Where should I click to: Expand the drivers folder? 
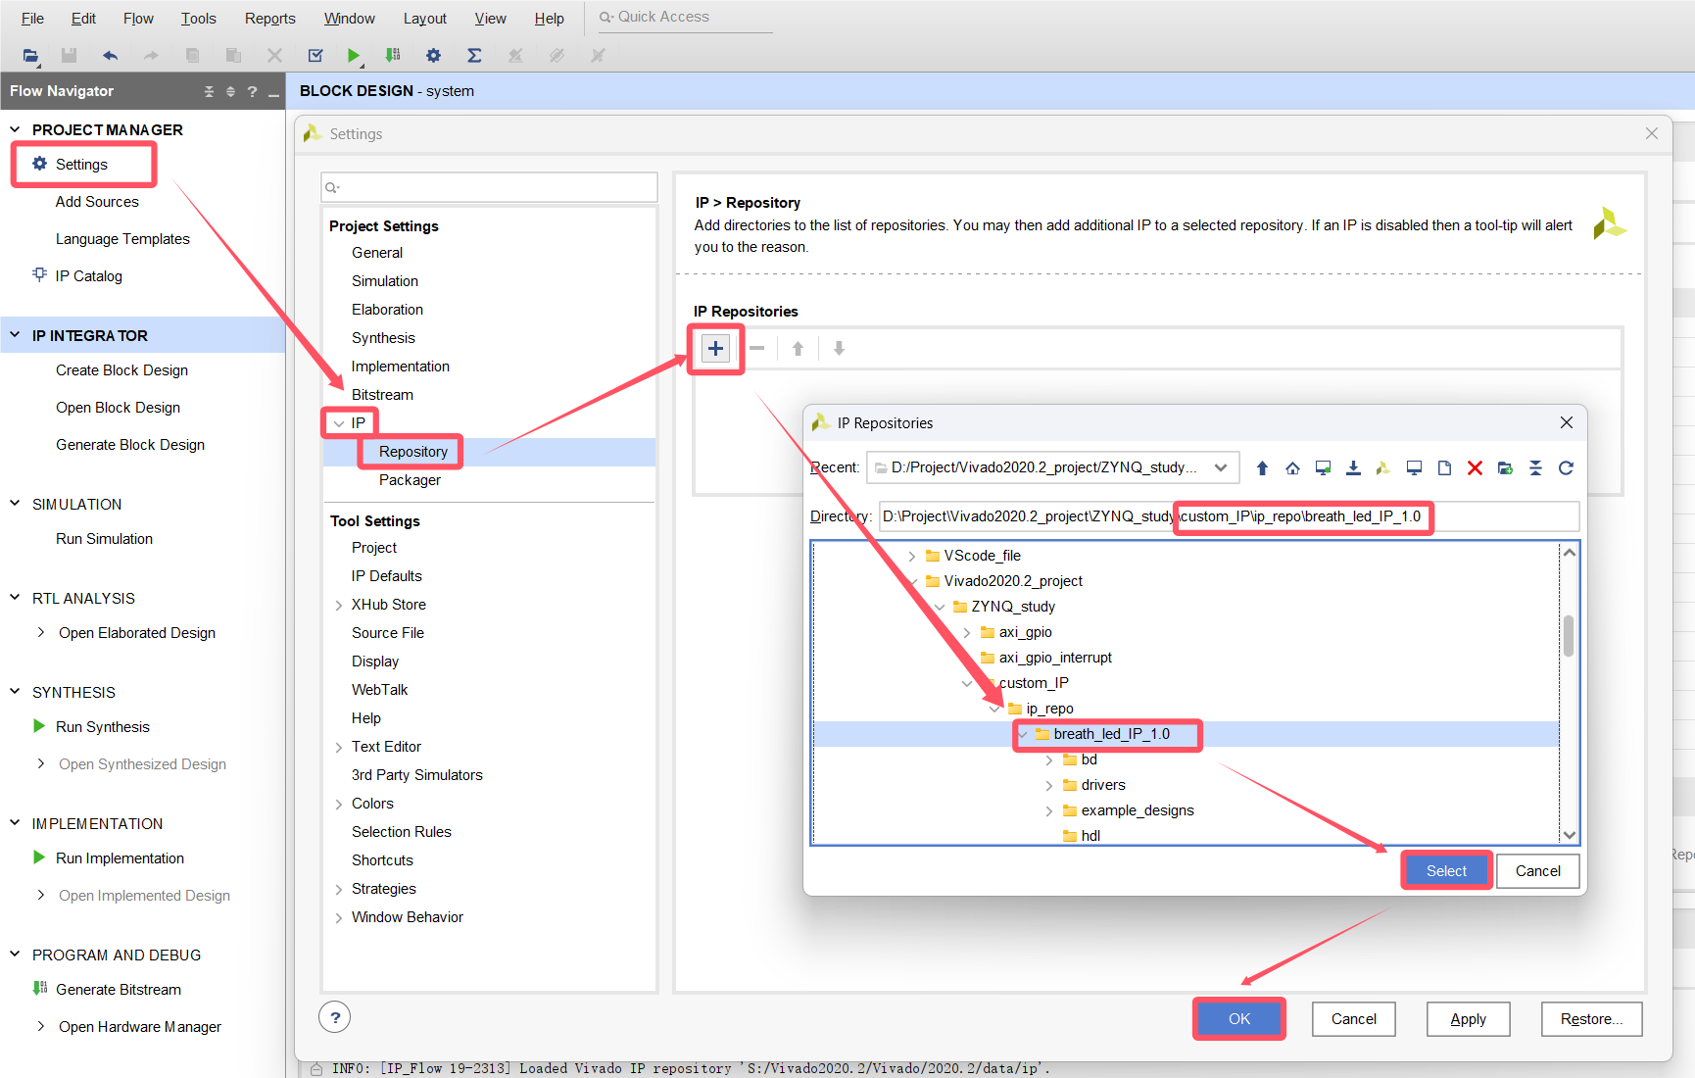(x=1049, y=786)
